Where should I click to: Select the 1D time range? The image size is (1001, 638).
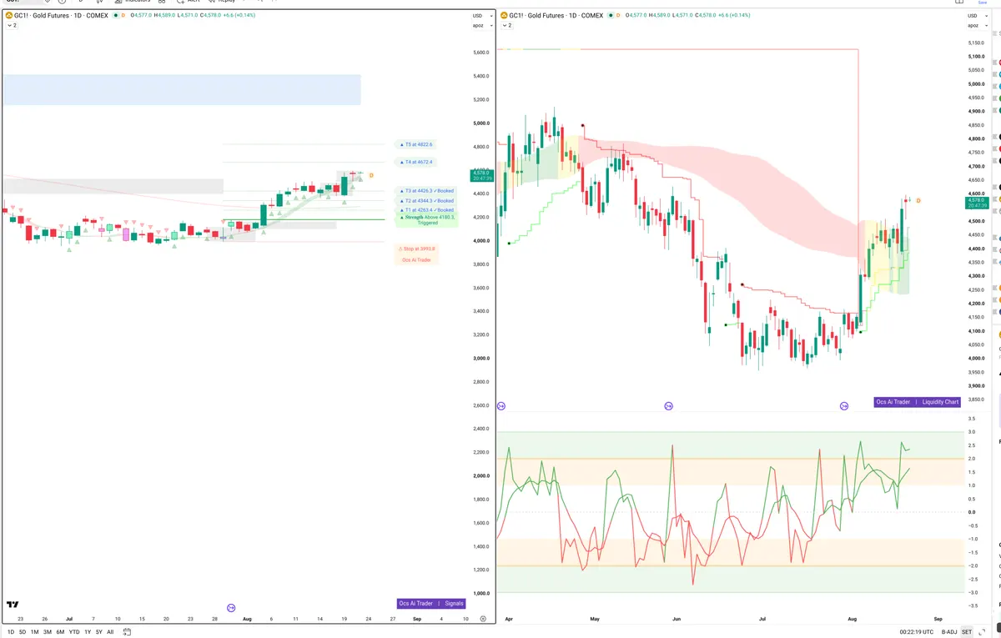[x=9, y=632]
